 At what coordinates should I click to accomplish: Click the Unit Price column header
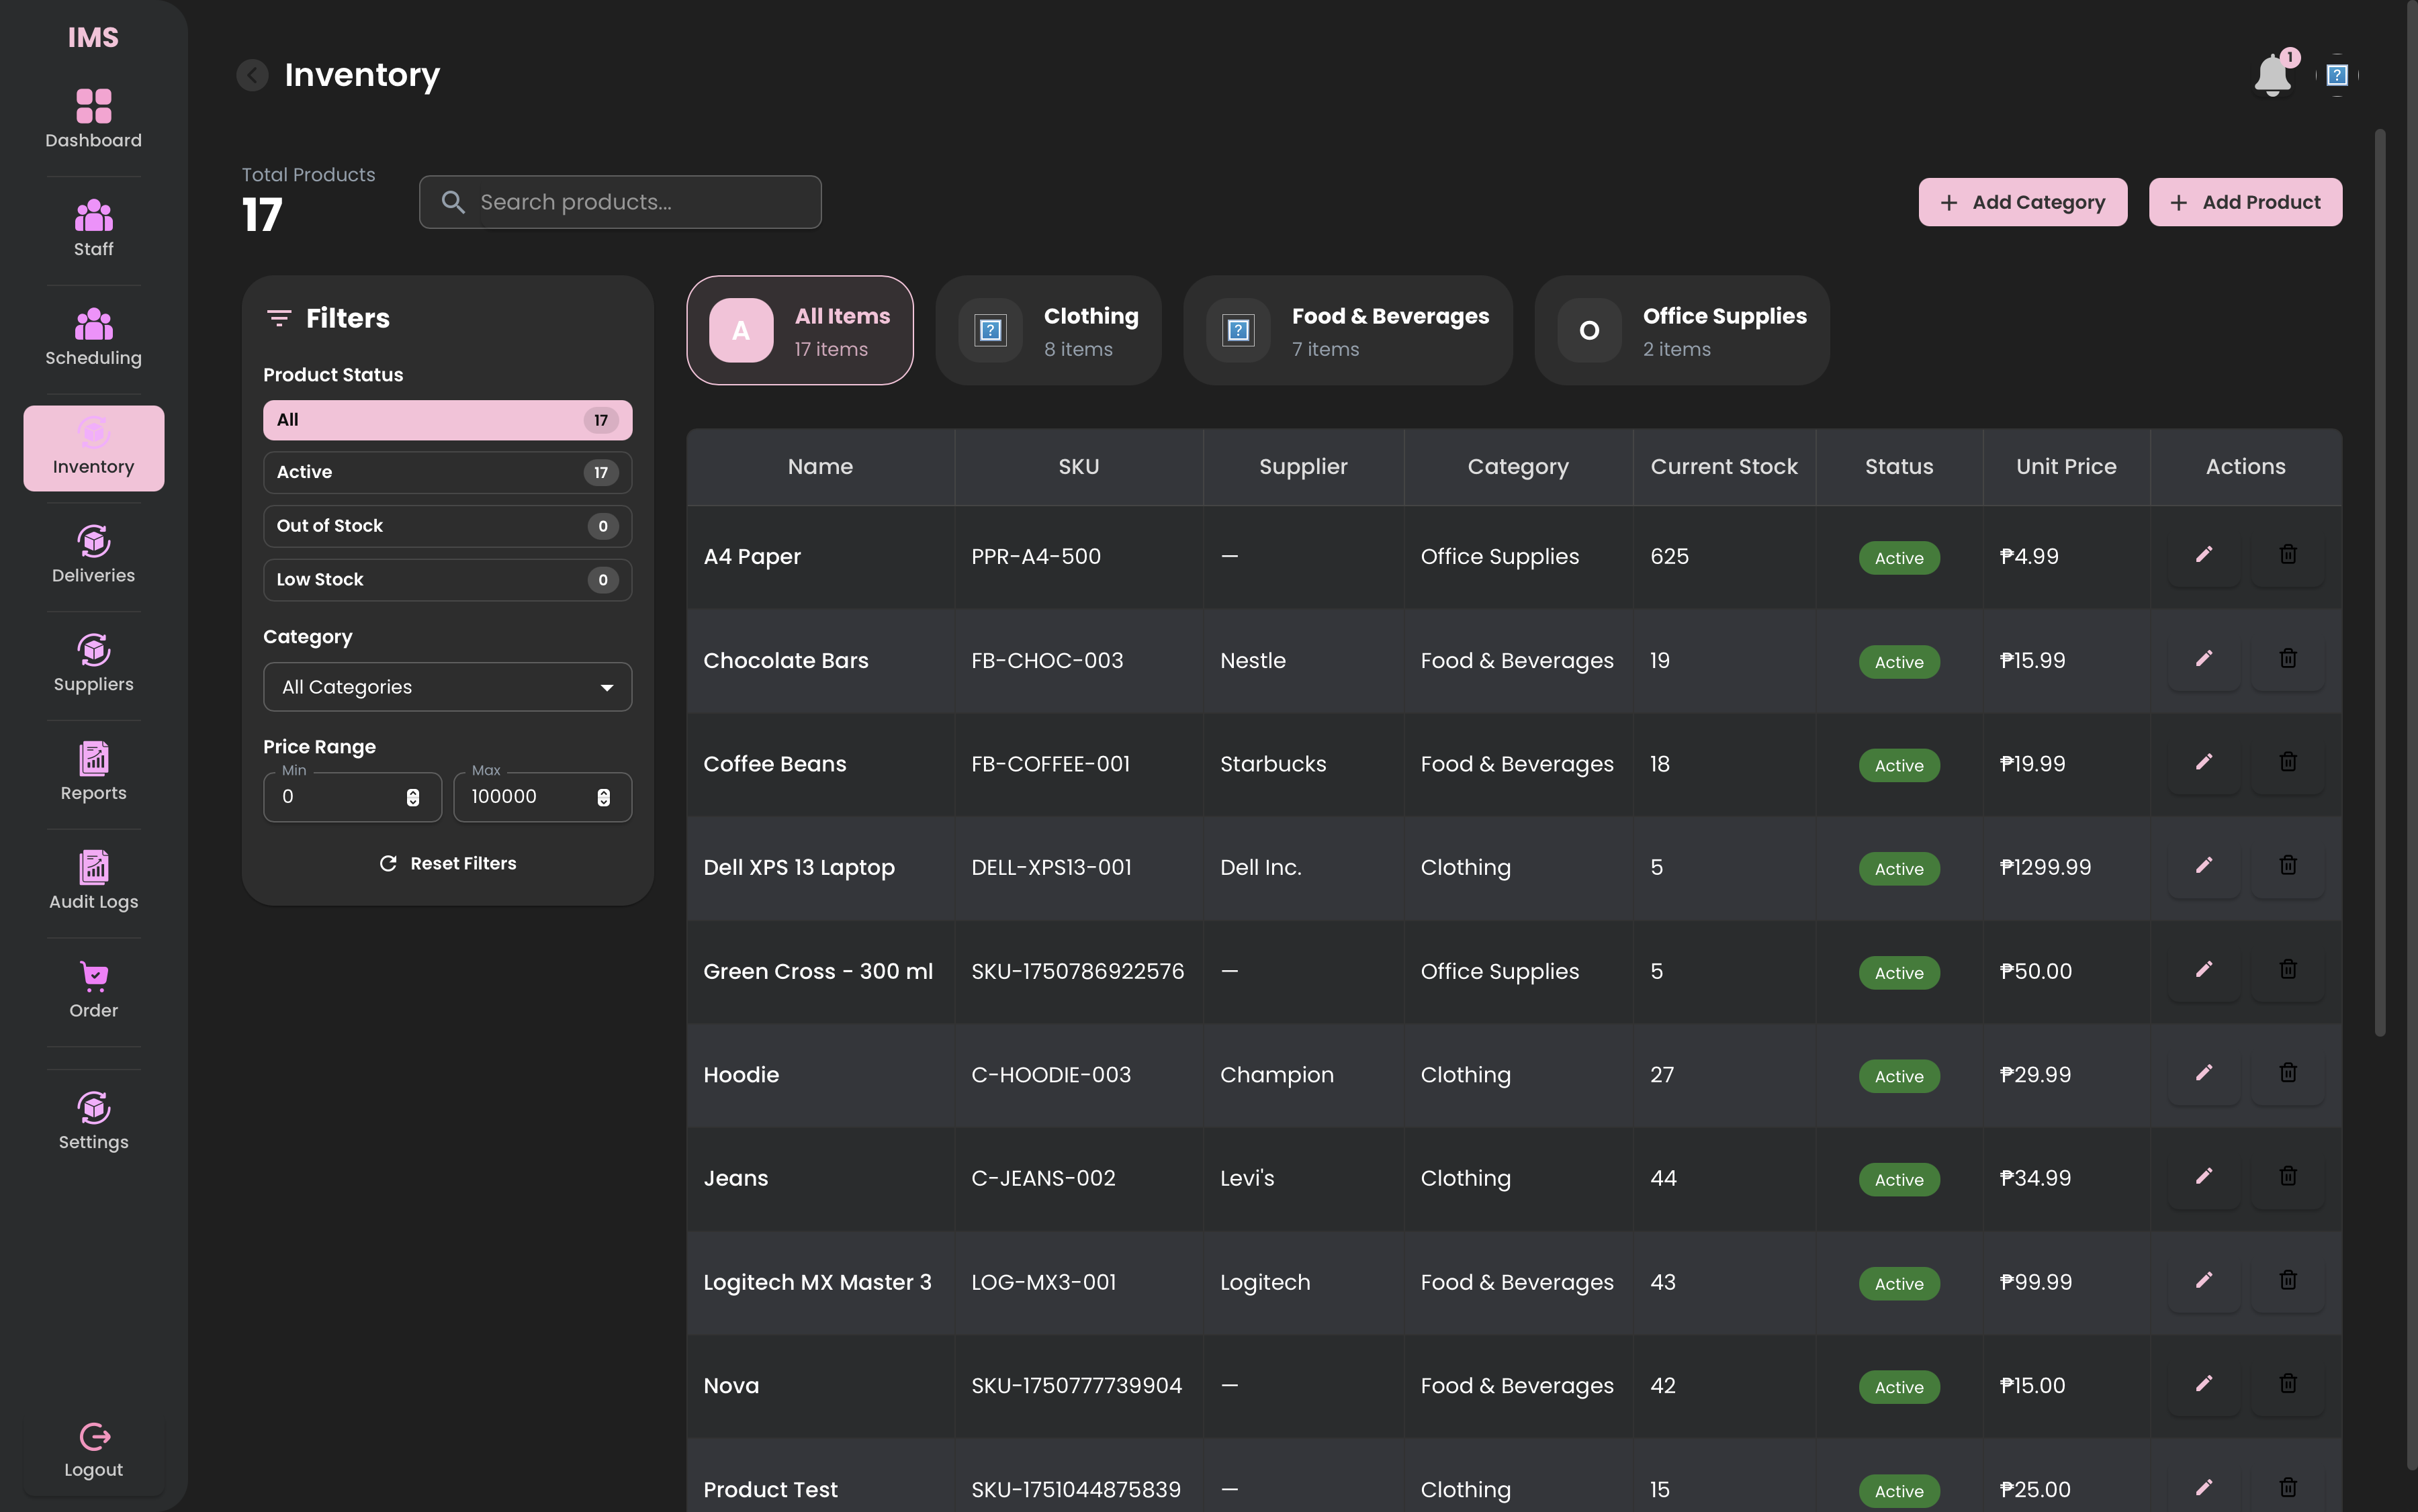(2066, 466)
